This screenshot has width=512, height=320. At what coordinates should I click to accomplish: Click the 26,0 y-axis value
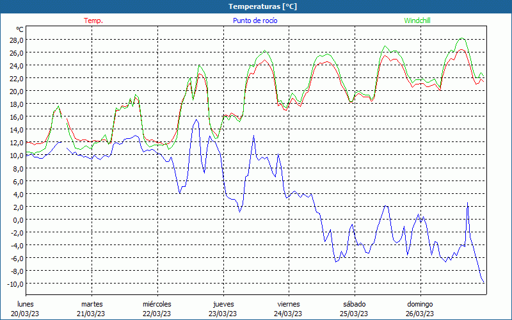(17, 53)
